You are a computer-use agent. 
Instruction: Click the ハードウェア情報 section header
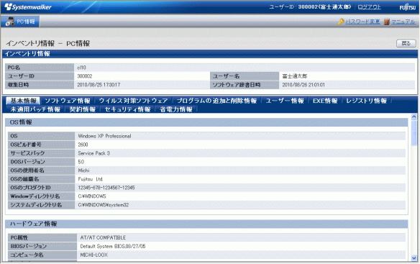pyautogui.click(x=206, y=224)
